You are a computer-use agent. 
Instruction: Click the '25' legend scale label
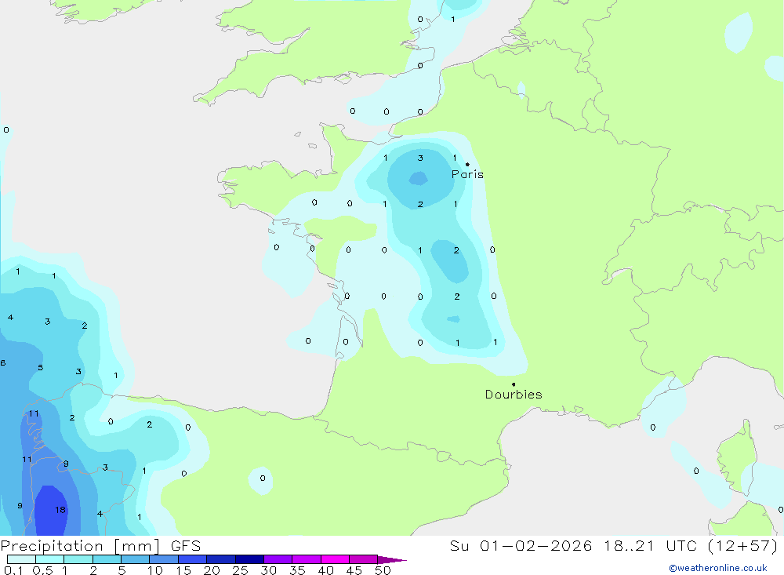tap(240, 570)
